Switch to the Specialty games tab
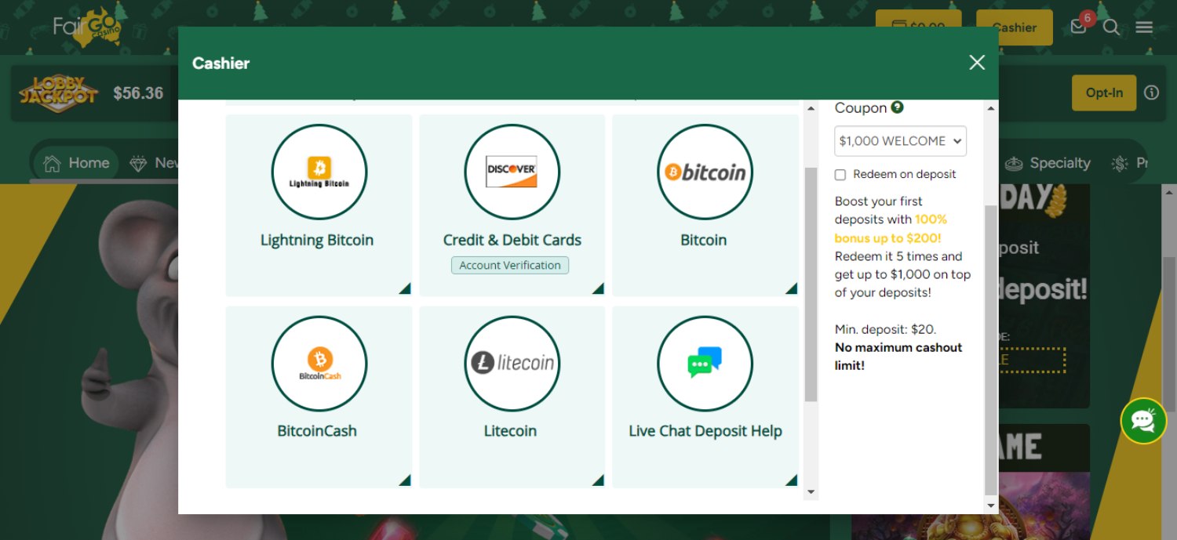This screenshot has height=540, width=1177. [1048, 163]
